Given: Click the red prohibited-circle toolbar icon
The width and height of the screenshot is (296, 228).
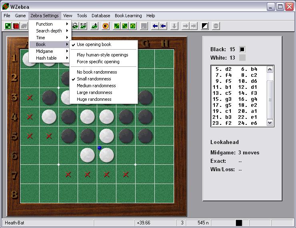Looking at the screenshot, I should tap(106, 26).
